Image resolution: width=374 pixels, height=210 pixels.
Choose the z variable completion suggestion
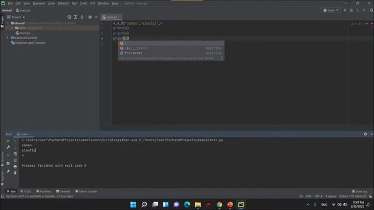pos(171,43)
